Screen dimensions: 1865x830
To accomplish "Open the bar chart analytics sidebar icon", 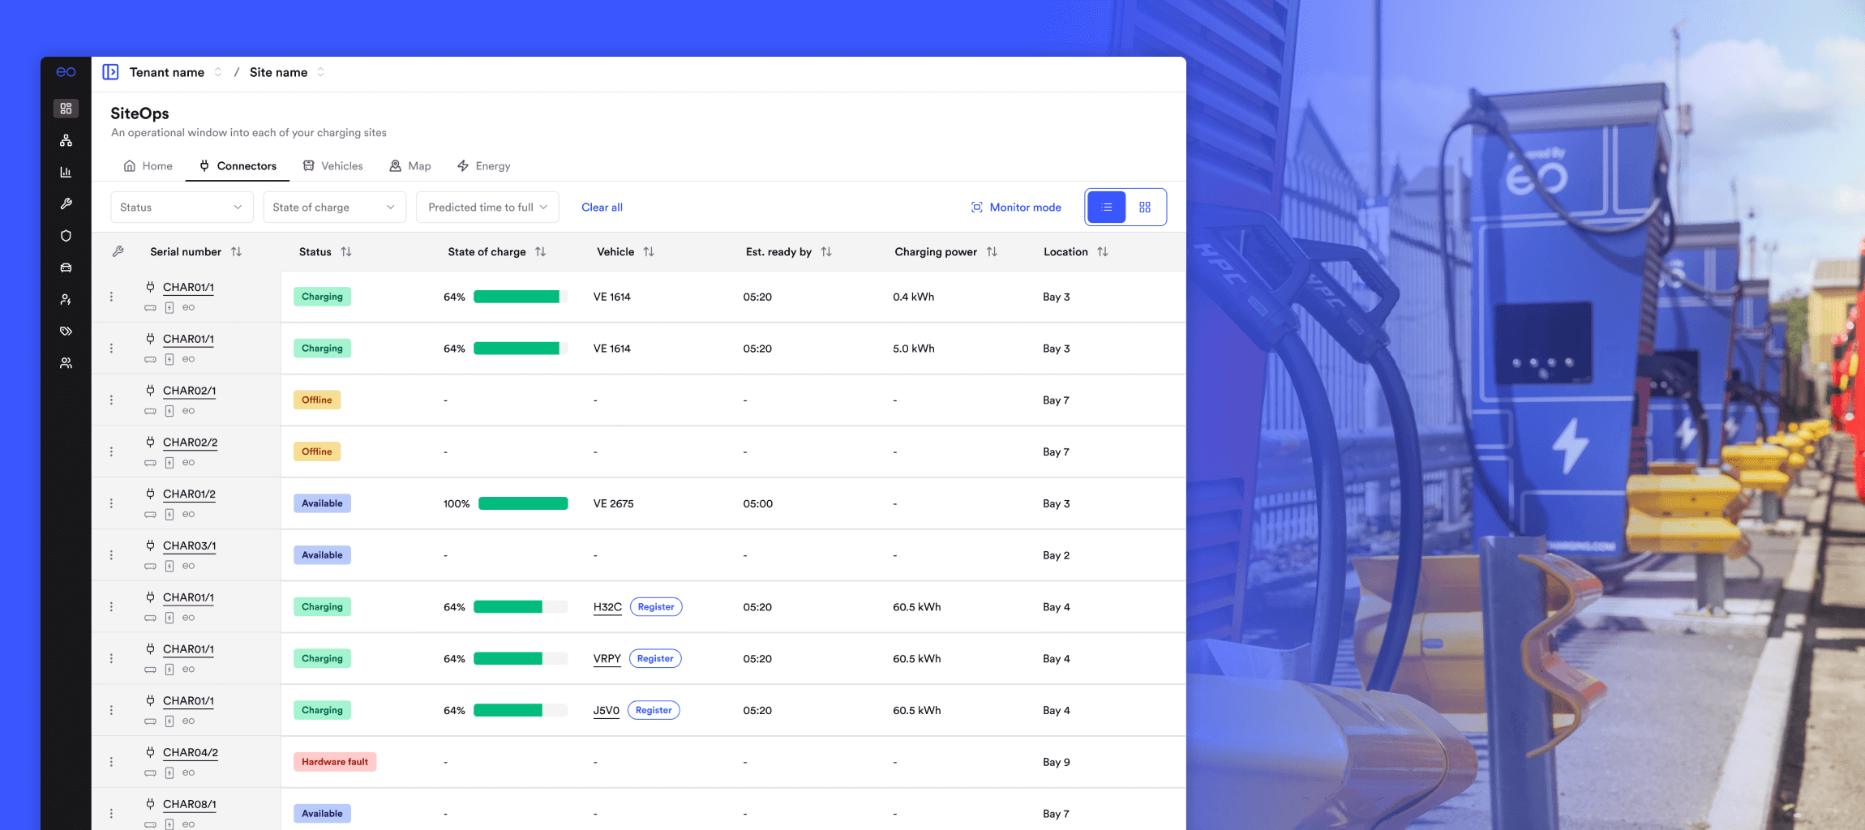I will [66, 172].
